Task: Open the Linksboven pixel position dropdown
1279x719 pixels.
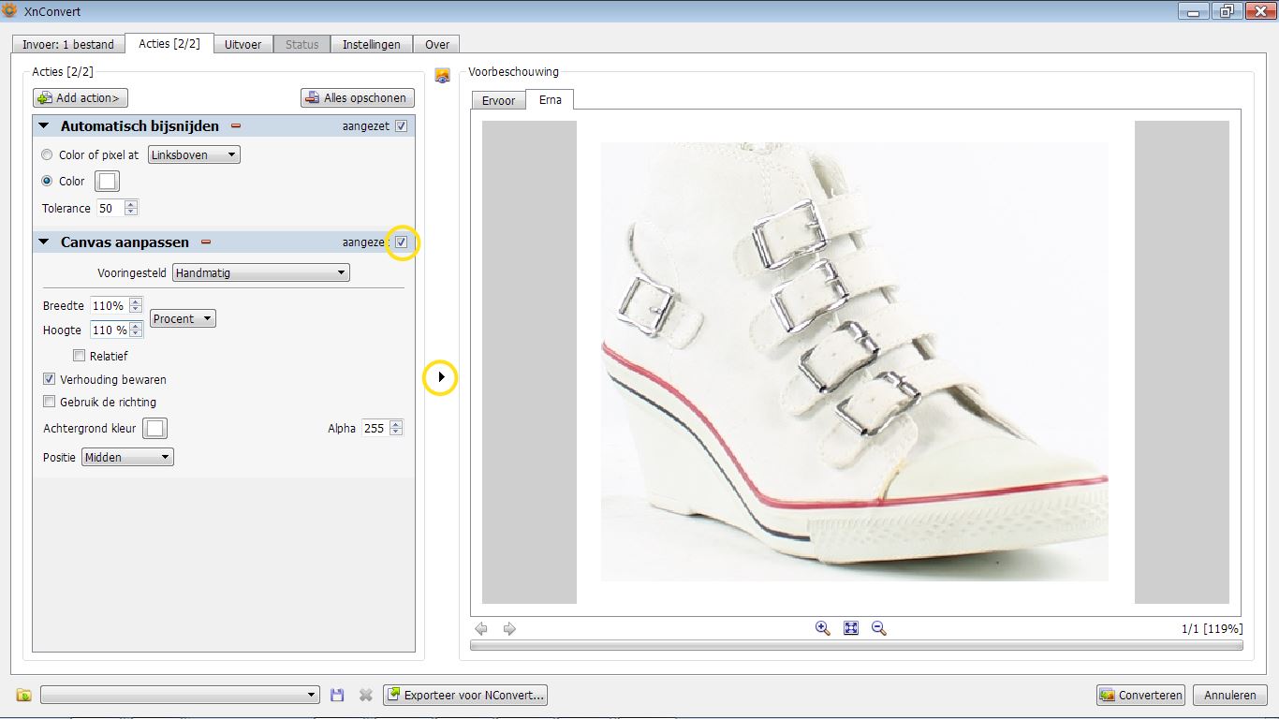Action: [194, 155]
